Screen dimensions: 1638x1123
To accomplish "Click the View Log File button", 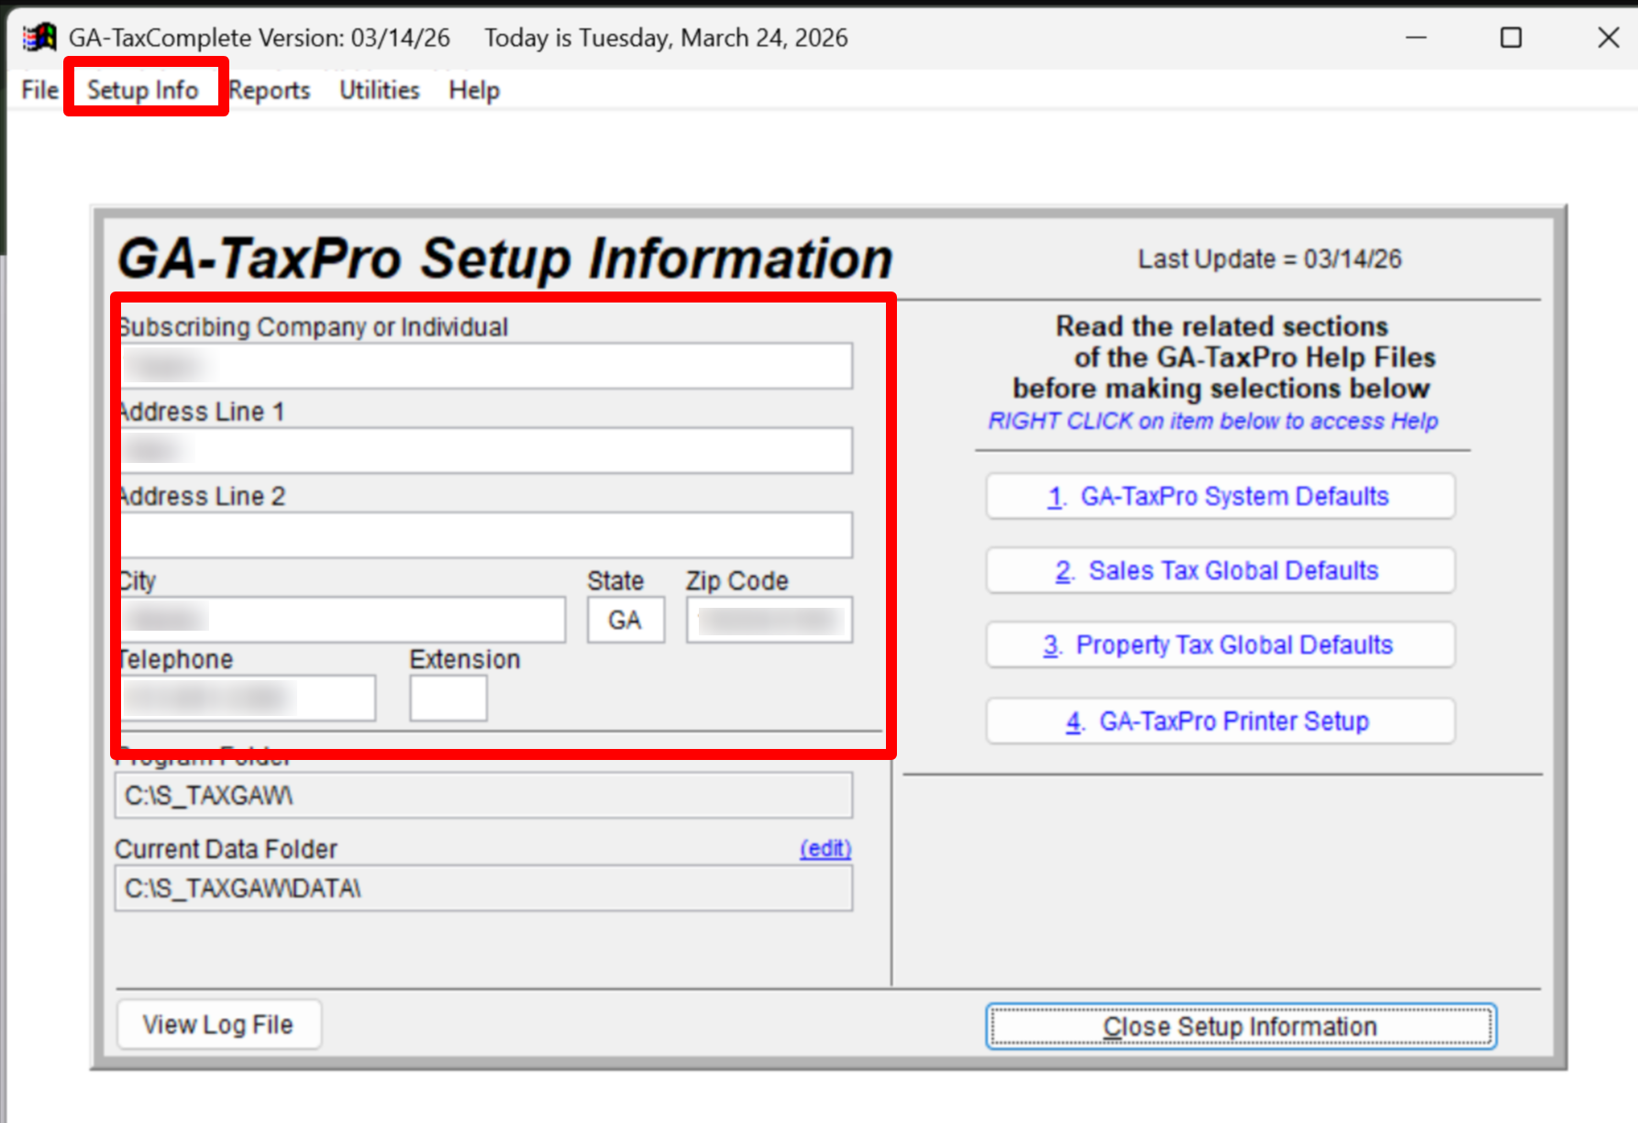I will point(218,1024).
